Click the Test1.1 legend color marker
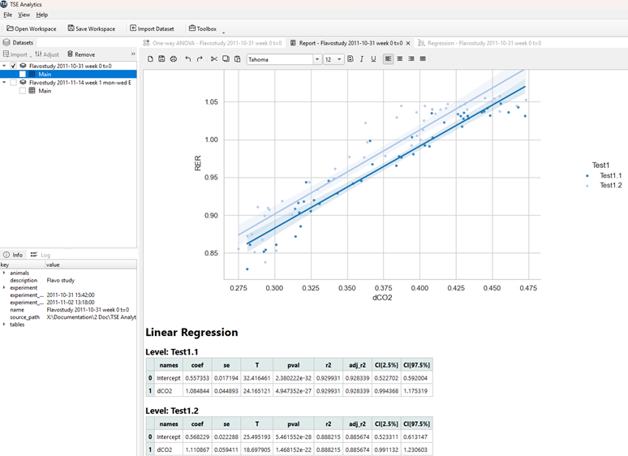 (588, 175)
